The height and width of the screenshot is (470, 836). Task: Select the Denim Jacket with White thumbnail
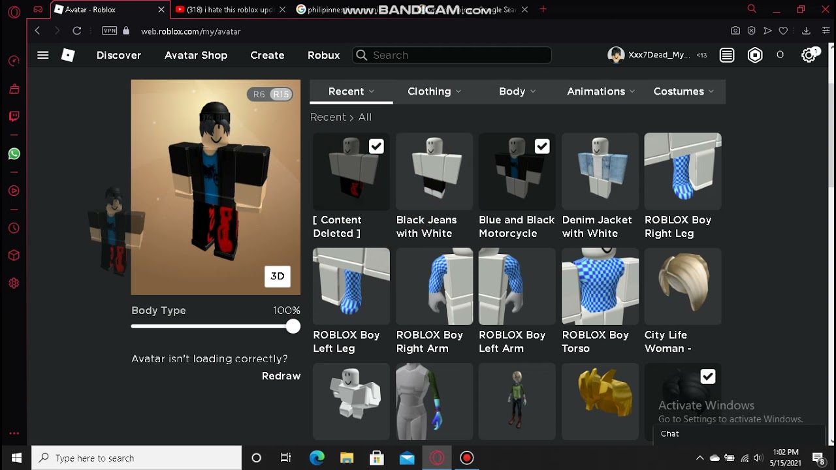tap(600, 171)
